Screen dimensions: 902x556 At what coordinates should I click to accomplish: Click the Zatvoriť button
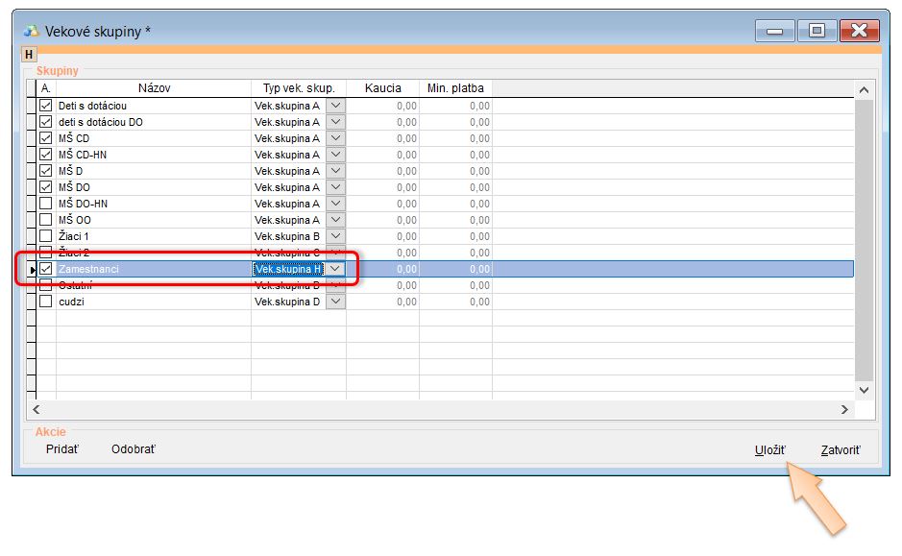841,449
